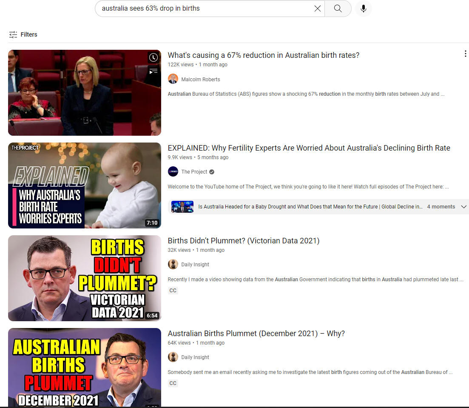Click 'Recently I made a video showing data' description

pos(316,280)
